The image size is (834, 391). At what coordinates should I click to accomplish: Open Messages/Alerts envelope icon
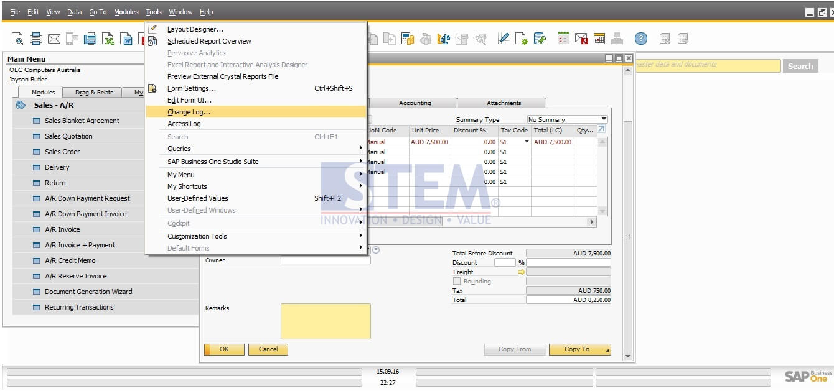coord(581,39)
